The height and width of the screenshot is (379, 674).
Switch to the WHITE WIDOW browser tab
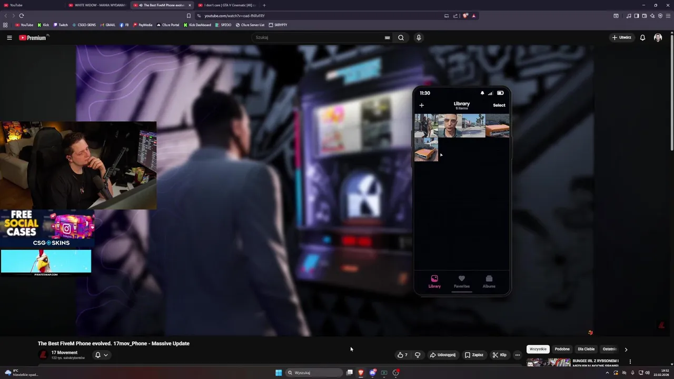click(x=97, y=5)
